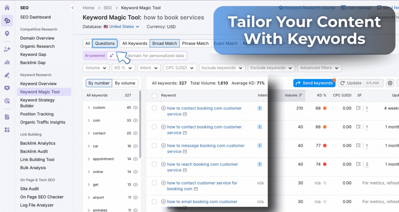Select the Questions tab
Image resolution: width=399 pixels, height=212 pixels.
(x=105, y=43)
